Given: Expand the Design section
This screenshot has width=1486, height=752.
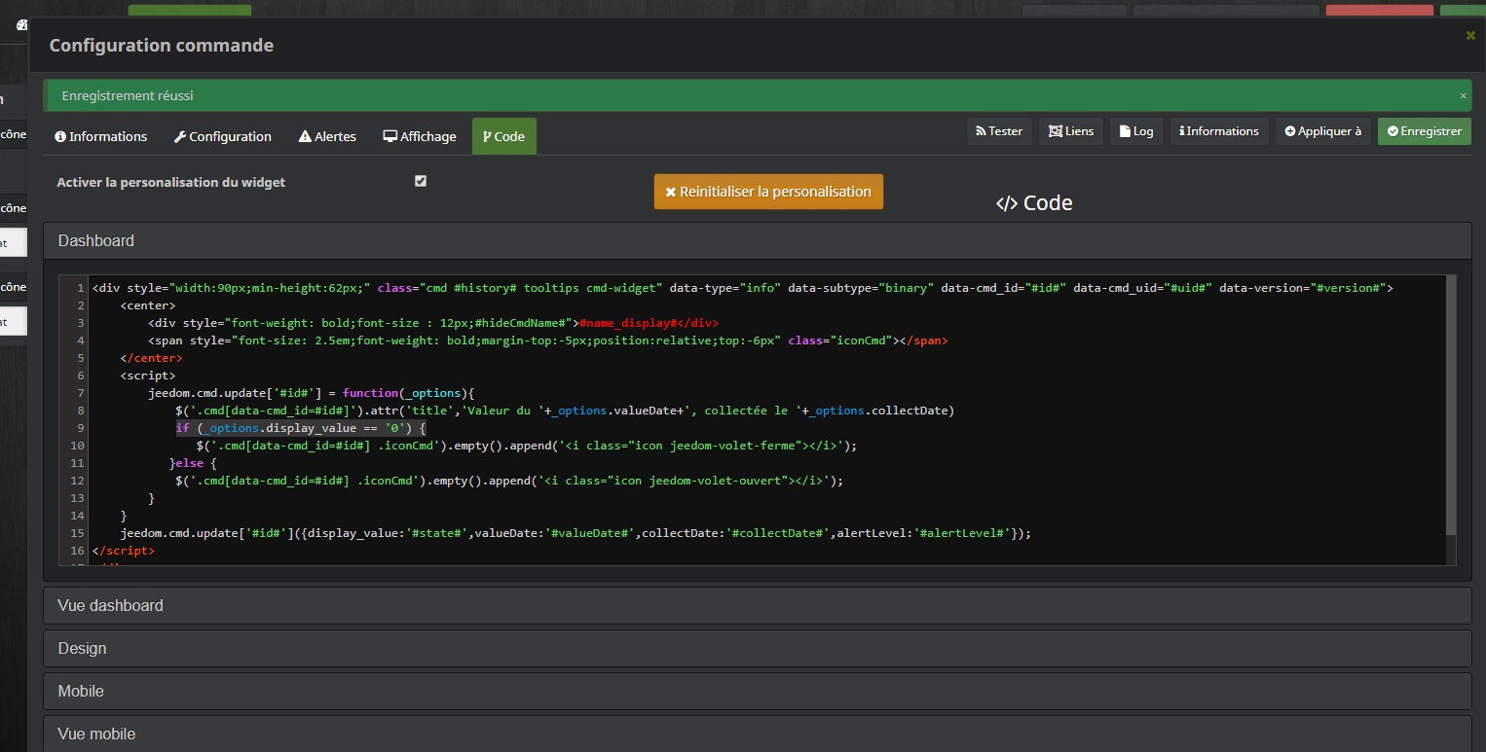Looking at the screenshot, I should click(x=757, y=648).
